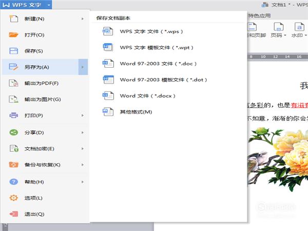Viewport: 308px width, 231px height.
Task: Choose 其他格式(M) option
Action: (136, 112)
